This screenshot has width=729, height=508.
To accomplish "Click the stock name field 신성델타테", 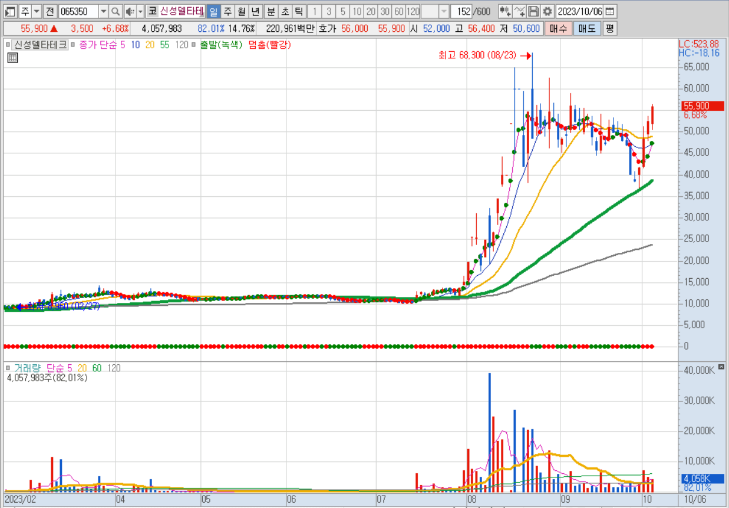I will point(182,11).
